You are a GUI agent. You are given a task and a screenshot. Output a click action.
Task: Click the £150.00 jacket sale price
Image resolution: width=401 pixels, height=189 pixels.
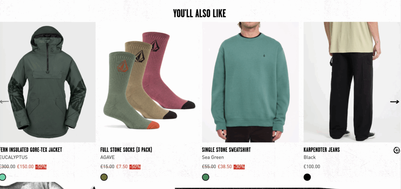25,167
